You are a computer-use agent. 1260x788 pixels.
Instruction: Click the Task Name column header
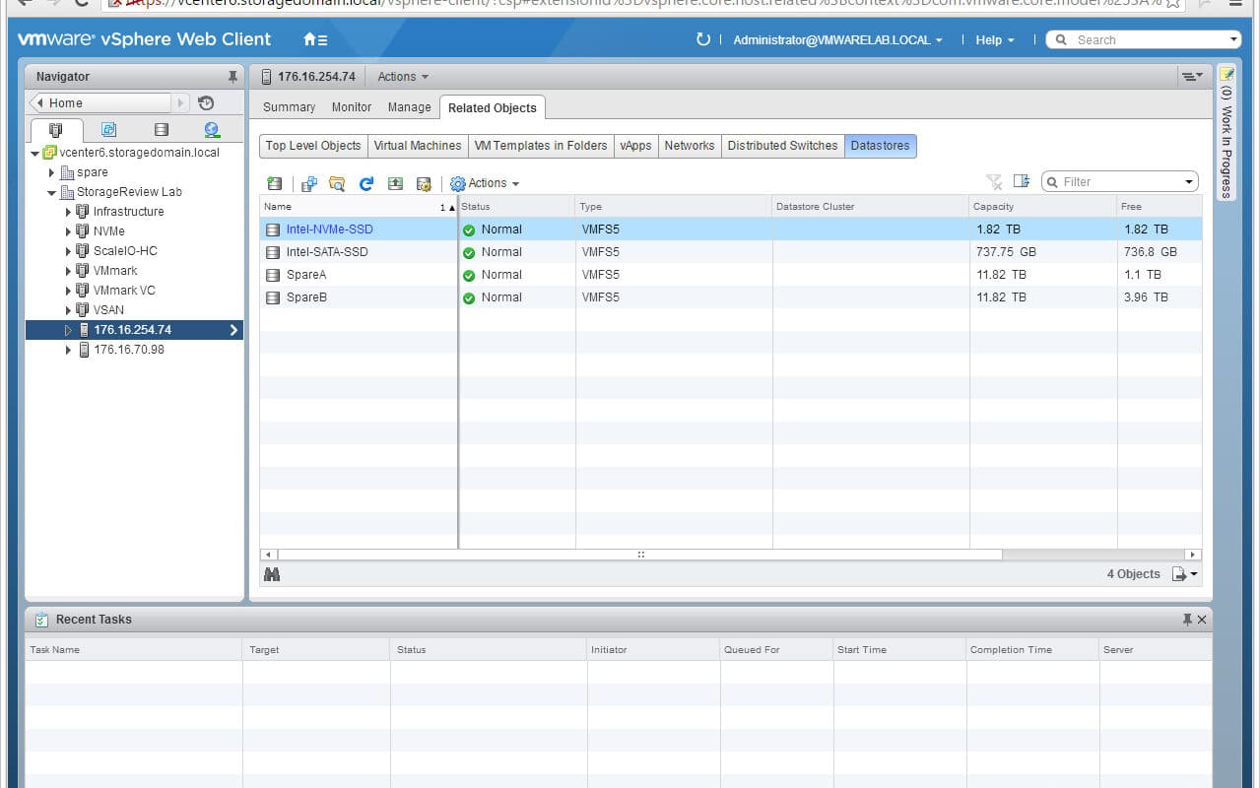click(x=133, y=650)
